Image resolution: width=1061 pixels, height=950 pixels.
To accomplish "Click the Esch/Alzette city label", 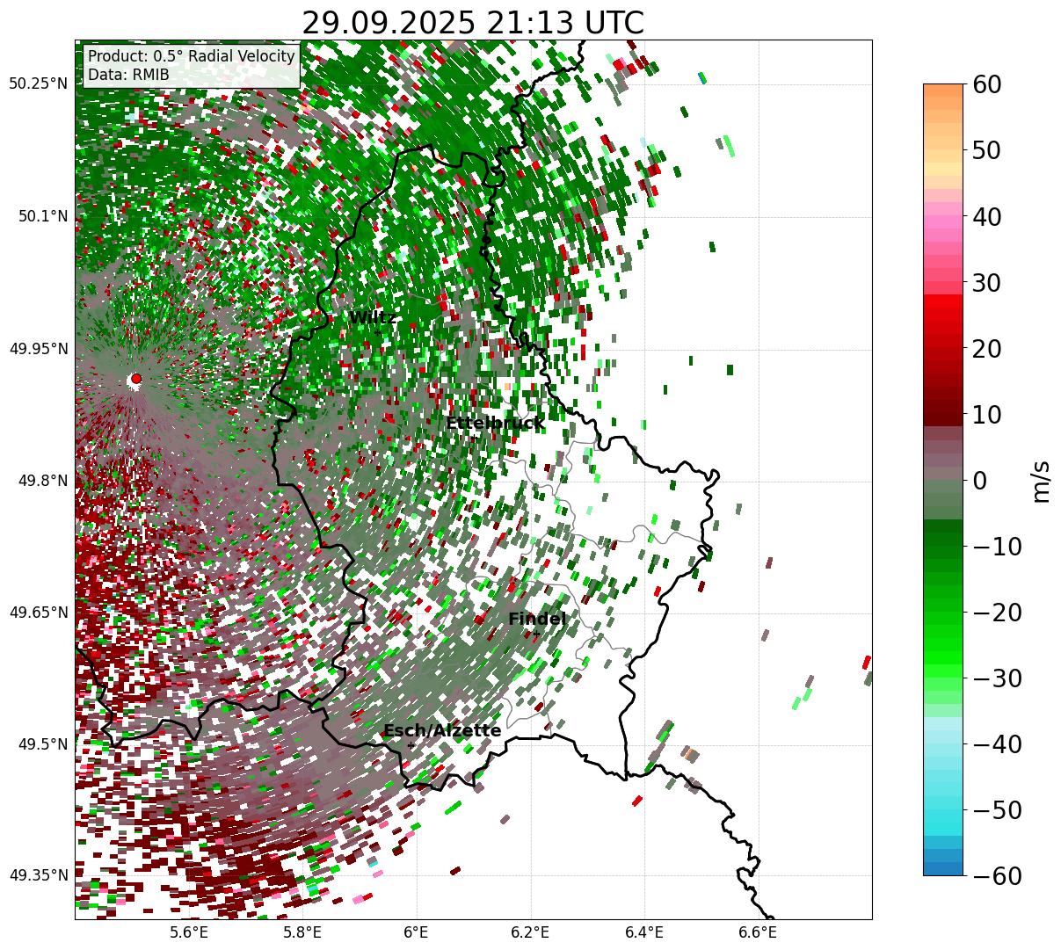I will [x=442, y=730].
